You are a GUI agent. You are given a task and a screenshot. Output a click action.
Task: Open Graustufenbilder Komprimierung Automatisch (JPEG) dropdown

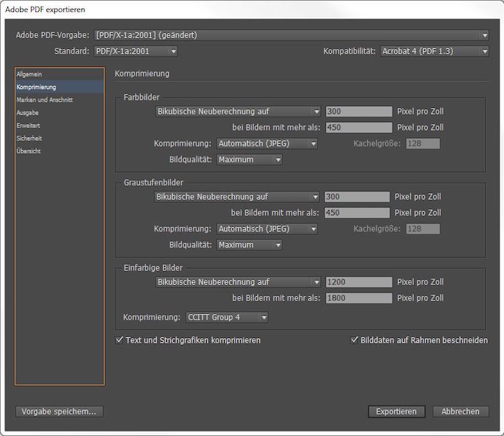[x=267, y=229]
